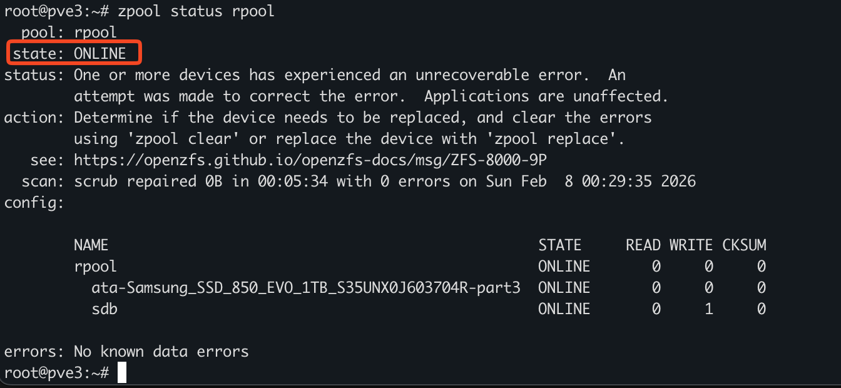
Task: Click the red-outlined state ONLINE box
Action: (75, 53)
